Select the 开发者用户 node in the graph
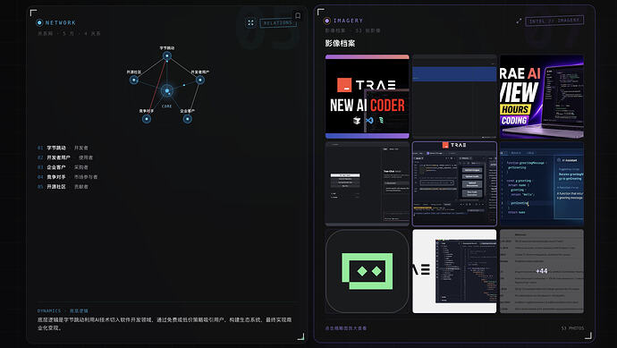This screenshot has height=348, width=617. [x=200, y=80]
